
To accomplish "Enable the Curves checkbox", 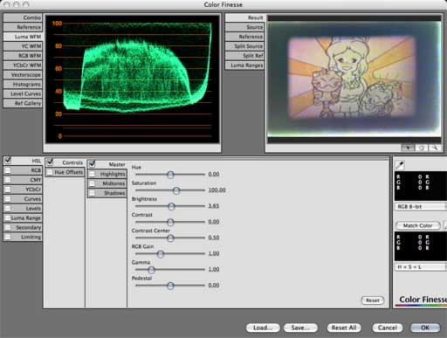I will (x=8, y=199).
